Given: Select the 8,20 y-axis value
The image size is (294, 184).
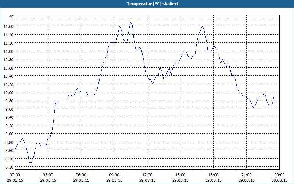Looking at the screenshot, I should pos(9,167).
